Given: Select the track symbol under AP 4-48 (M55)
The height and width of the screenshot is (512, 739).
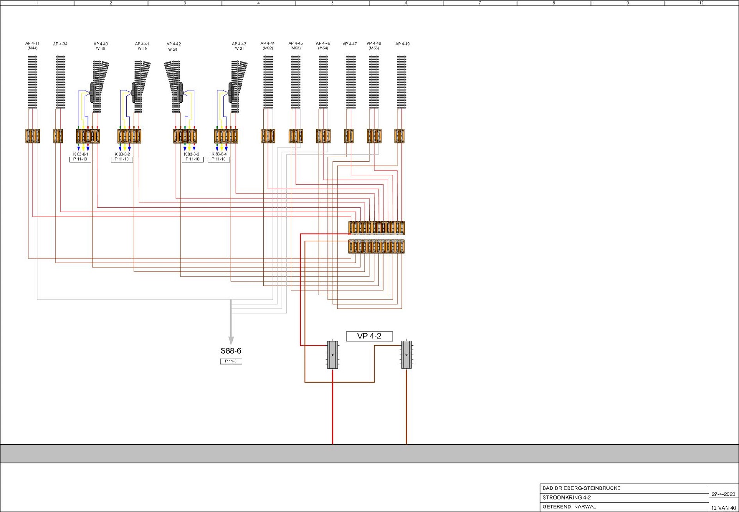Looking at the screenshot, I should [x=374, y=82].
